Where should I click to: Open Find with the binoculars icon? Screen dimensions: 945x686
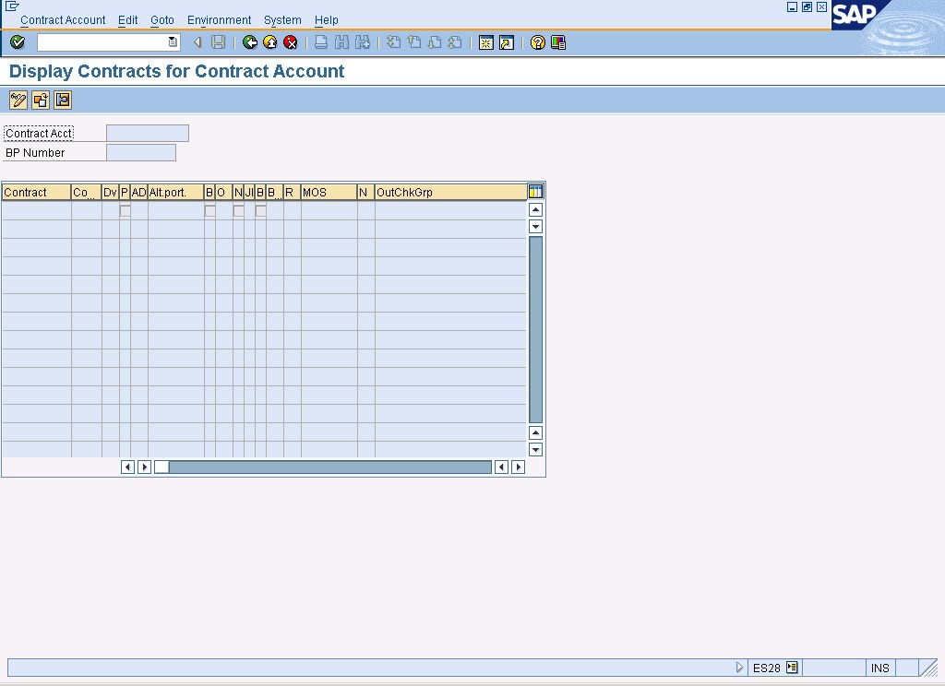pos(340,41)
